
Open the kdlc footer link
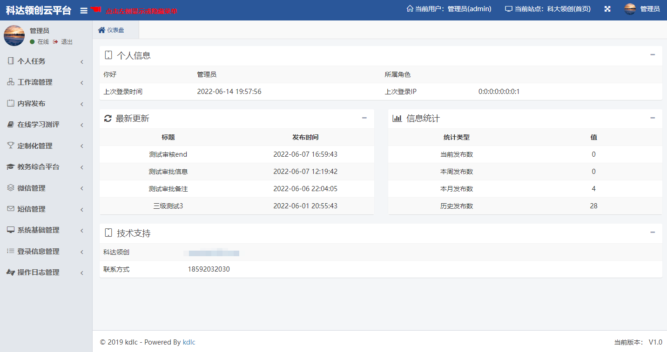[x=189, y=342]
